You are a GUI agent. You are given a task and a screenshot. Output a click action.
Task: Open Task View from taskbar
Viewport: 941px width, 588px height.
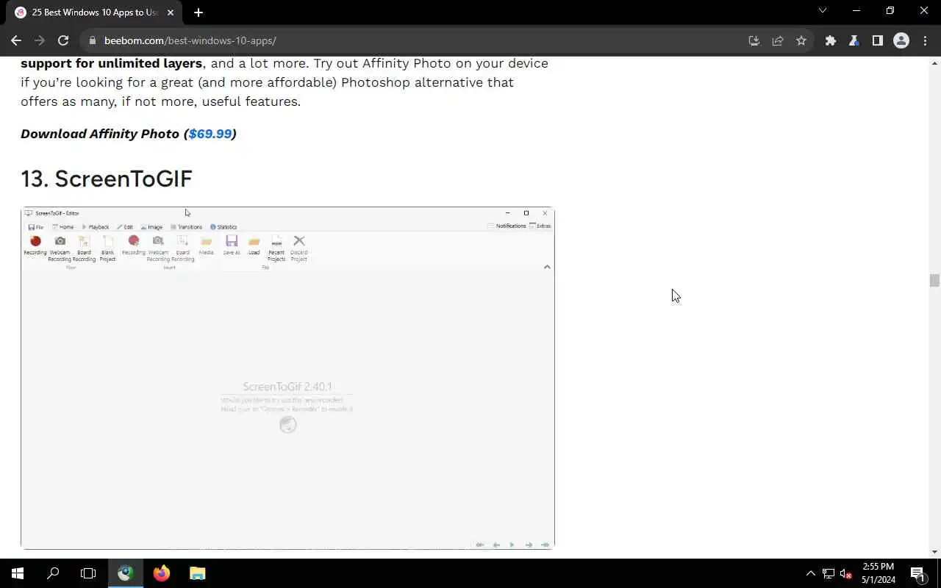click(x=88, y=573)
